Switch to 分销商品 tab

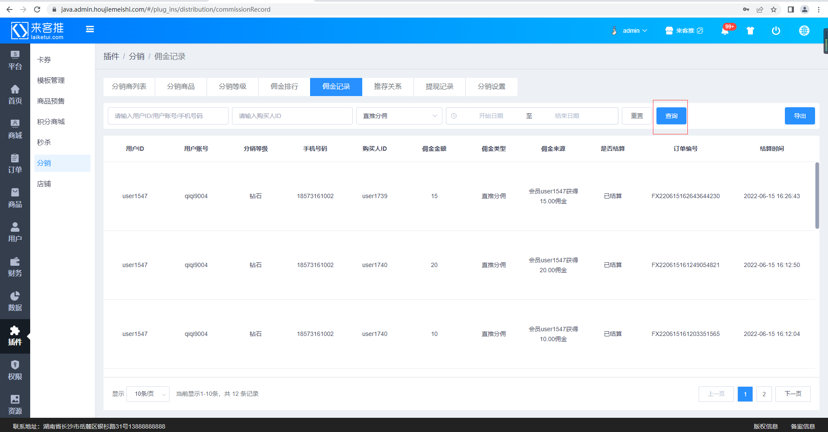point(181,87)
